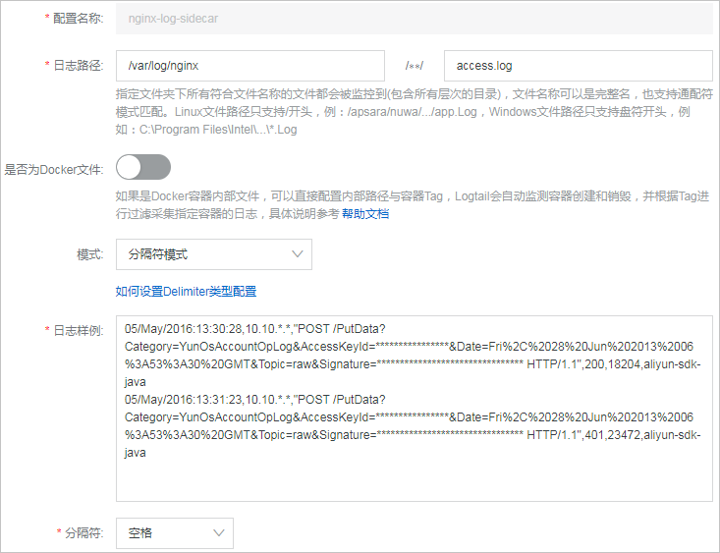
Task: Click the /**/ path separator text
Action: 415,66
